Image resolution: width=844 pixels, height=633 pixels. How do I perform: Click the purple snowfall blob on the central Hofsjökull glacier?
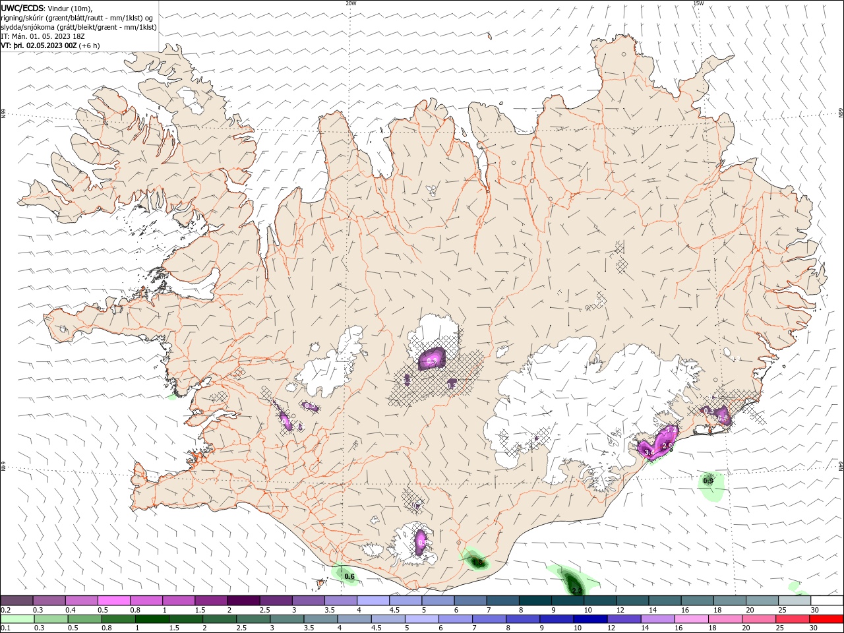point(432,359)
